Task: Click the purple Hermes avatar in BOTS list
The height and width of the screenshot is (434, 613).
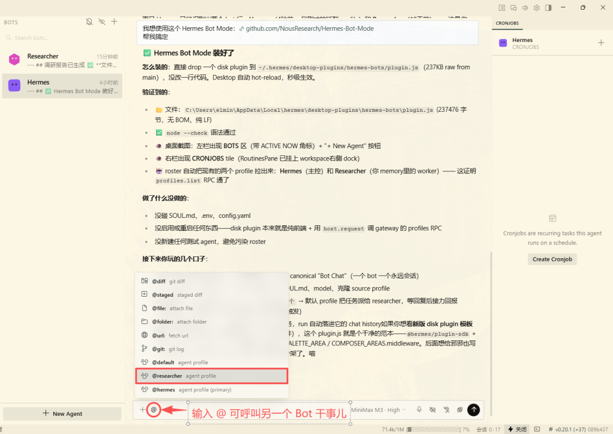Action: pyautogui.click(x=14, y=85)
